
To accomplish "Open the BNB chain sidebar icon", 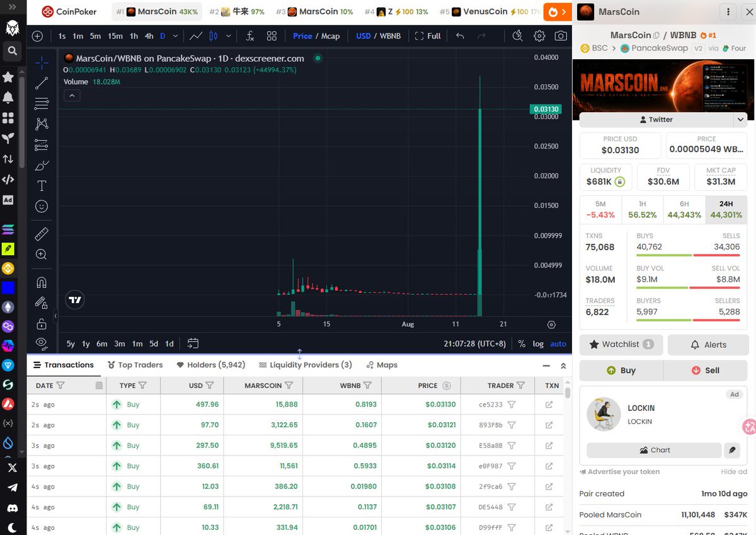I will point(8,268).
